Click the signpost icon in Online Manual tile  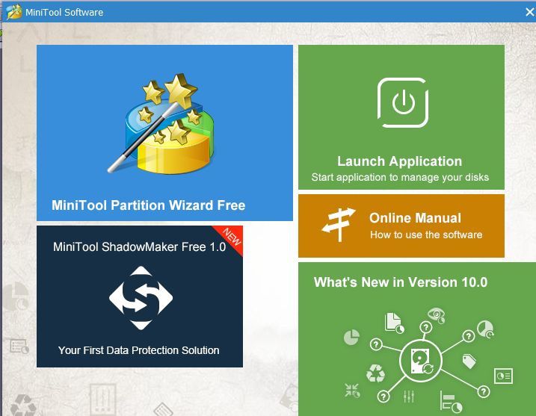[339, 224]
